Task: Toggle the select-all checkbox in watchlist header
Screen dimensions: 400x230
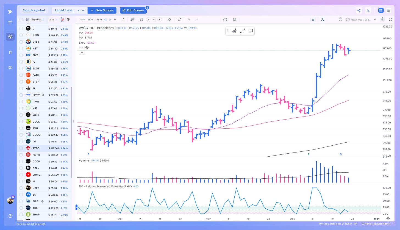Action: click(21, 20)
